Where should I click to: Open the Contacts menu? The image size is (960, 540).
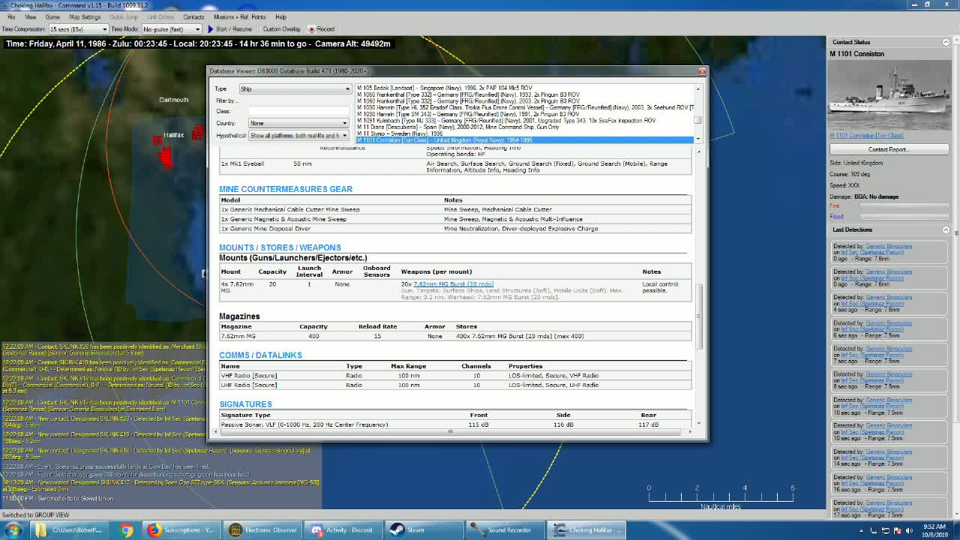coord(193,16)
